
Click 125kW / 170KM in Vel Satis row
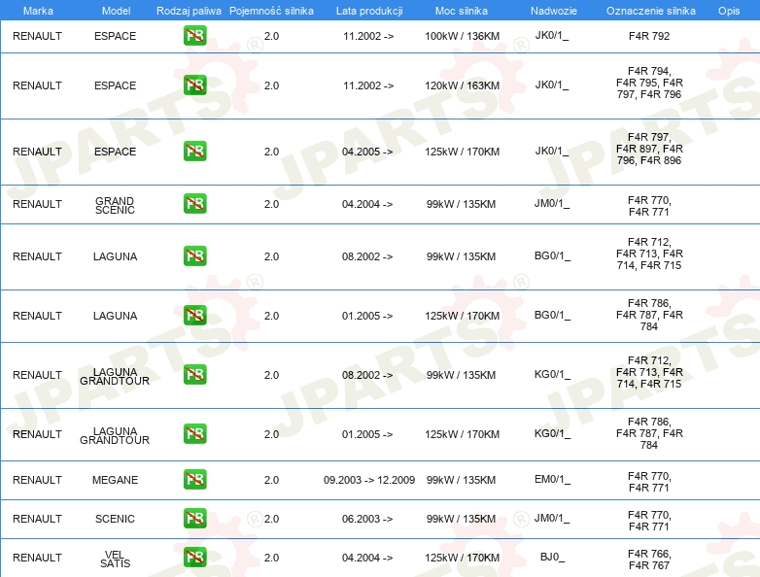[462, 558]
